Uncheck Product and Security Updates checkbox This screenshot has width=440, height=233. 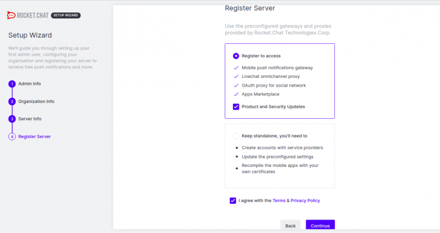(236, 107)
